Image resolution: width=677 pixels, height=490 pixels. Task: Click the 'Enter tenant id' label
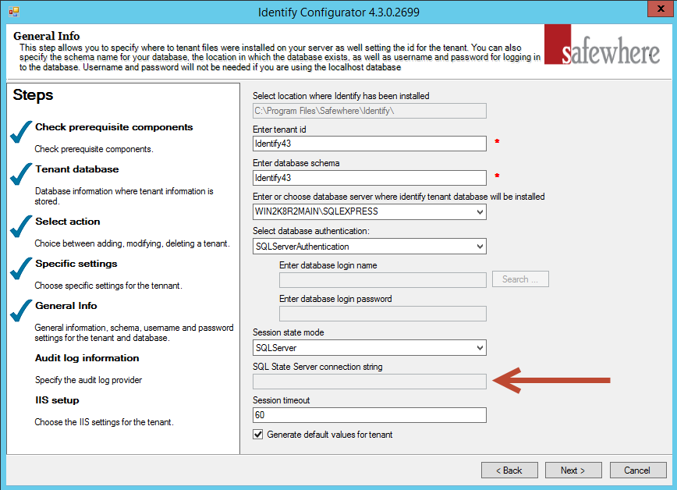279,130
